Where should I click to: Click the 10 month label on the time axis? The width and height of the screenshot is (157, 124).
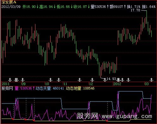[47, 84]
